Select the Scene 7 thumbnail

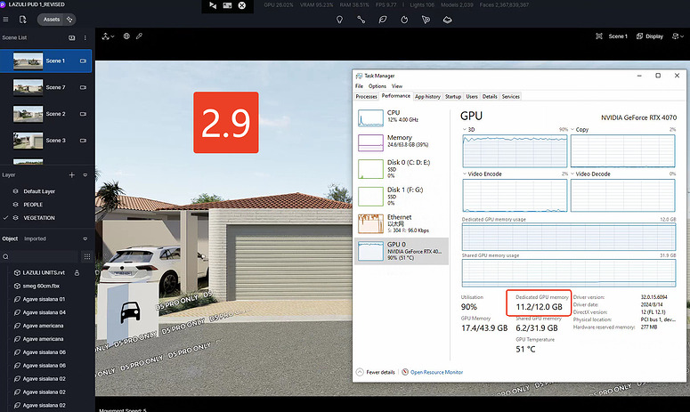pos(28,87)
